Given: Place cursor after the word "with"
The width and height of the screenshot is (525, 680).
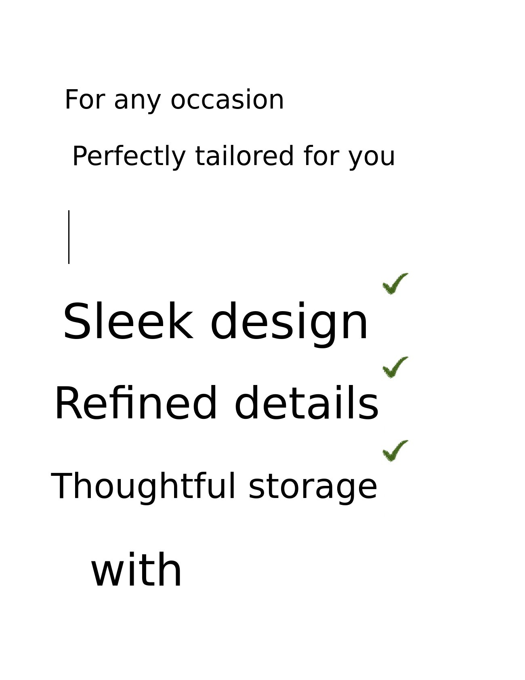Looking at the screenshot, I should [183, 570].
